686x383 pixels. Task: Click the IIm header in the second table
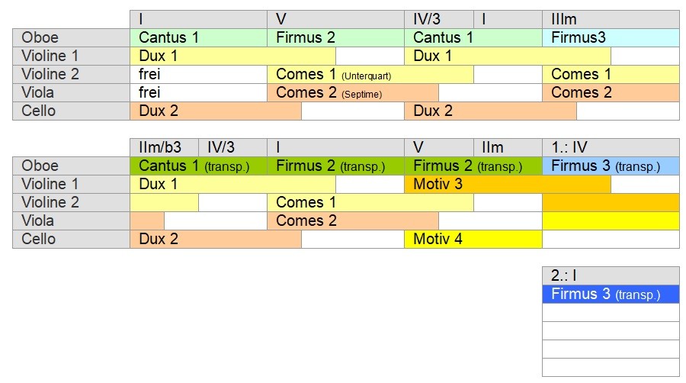pyautogui.click(x=507, y=147)
